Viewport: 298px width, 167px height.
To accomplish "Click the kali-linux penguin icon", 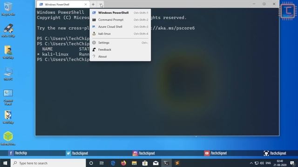I will tap(94, 34).
